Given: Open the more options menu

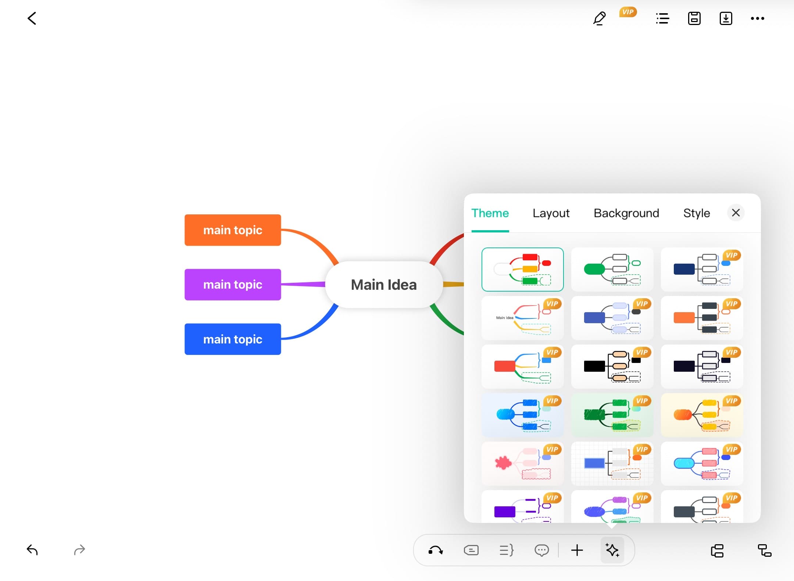Looking at the screenshot, I should [x=757, y=18].
